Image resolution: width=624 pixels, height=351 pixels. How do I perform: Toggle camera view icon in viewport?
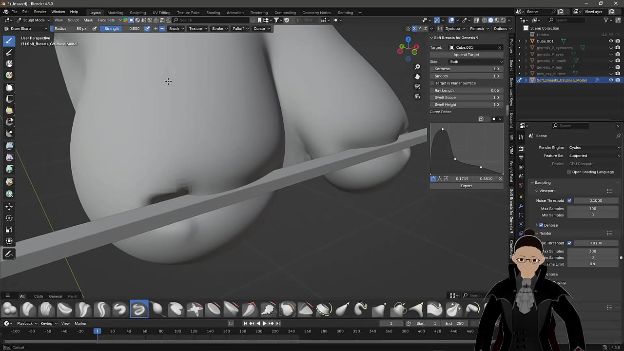tap(417, 86)
